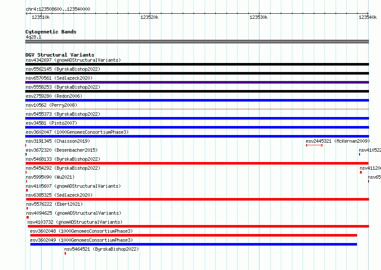Click the red bracket glyph under esv2445321
Image resolution: width=381 pixels, height=270 pixels.
314,145
